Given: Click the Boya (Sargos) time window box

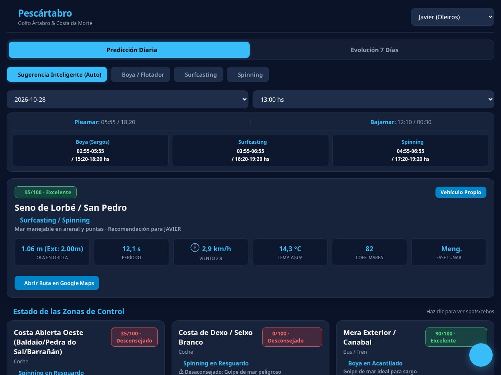Looking at the screenshot, I should (90, 150).
